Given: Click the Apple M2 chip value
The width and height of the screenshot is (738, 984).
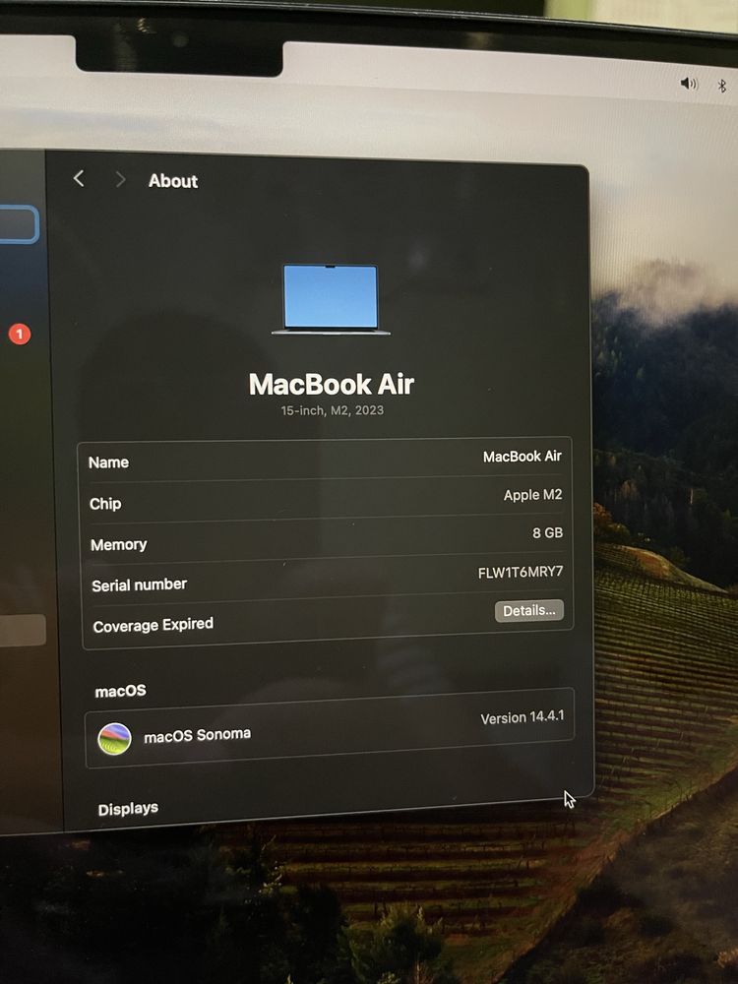Looking at the screenshot, I should tap(532, 495).
